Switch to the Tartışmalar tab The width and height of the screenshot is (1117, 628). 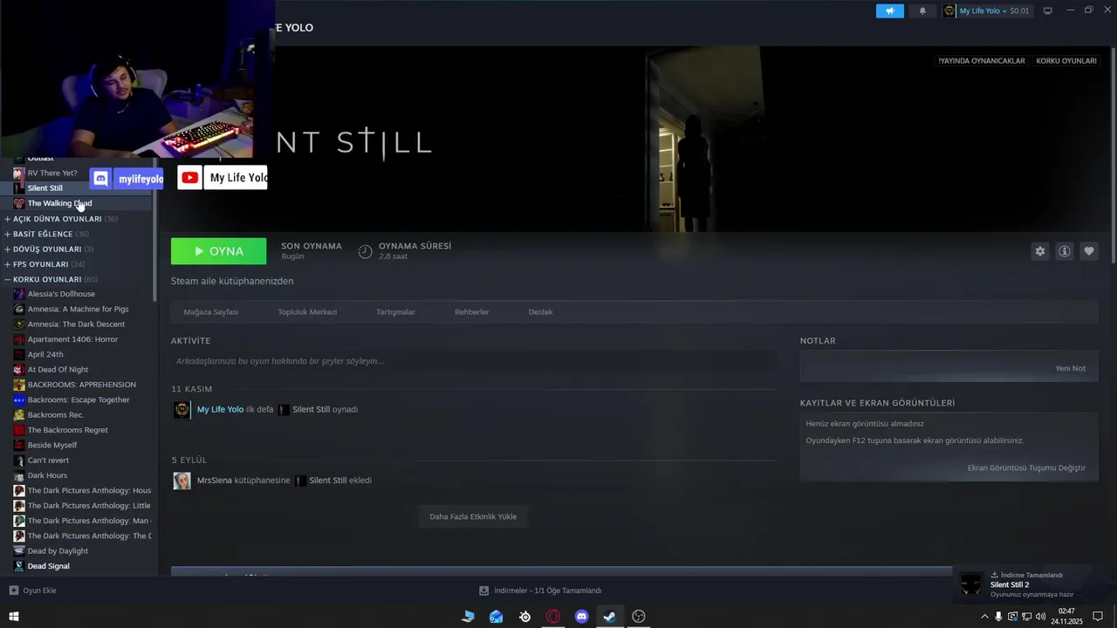pos(395,312)
